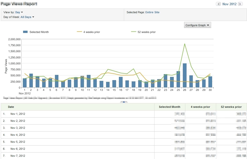Open the Configure Graph dropdown

pyautogui.click(x=197, y=25)
